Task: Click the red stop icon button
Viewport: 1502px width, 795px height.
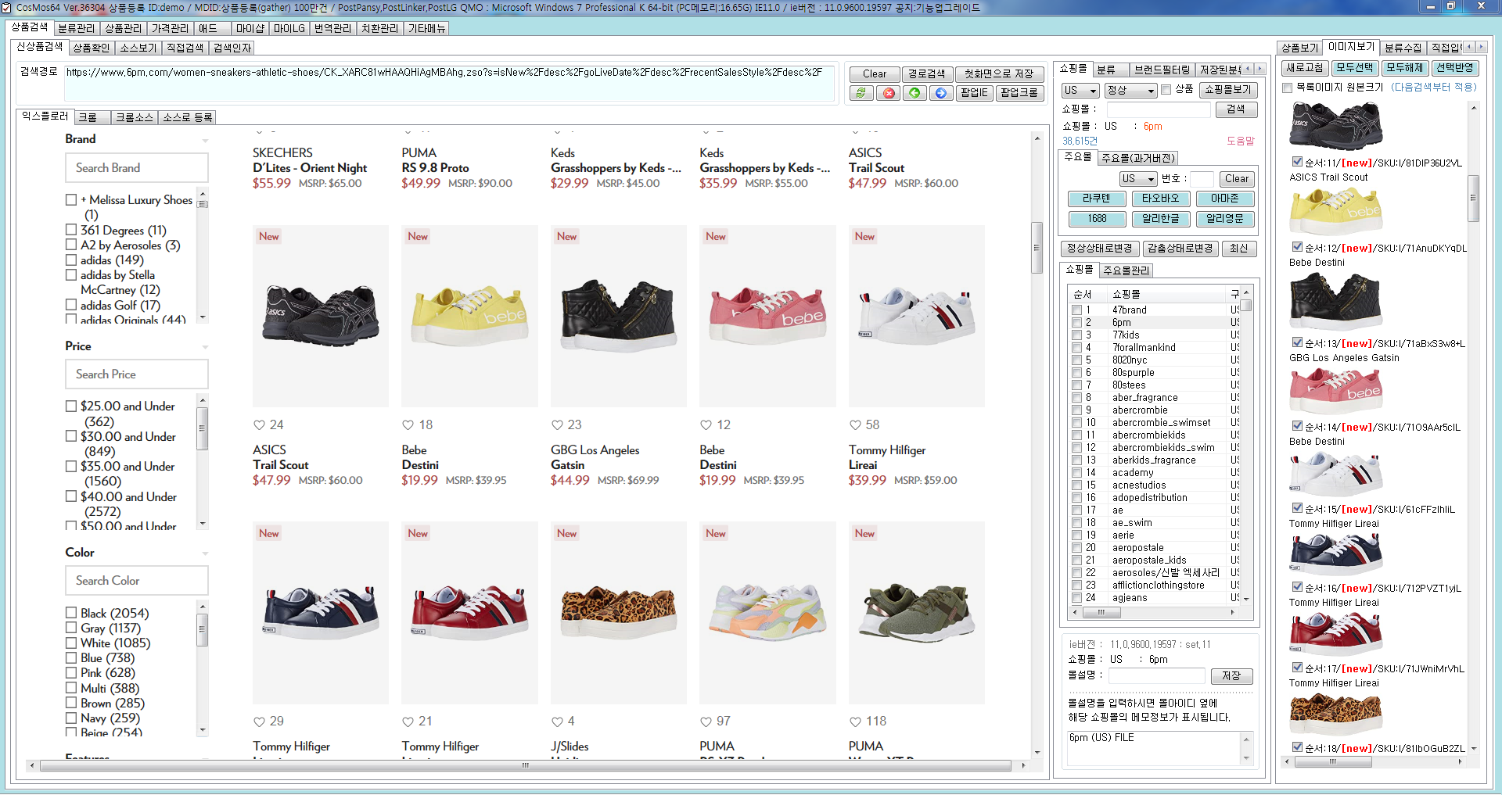Action: click(x=888, y=93)
